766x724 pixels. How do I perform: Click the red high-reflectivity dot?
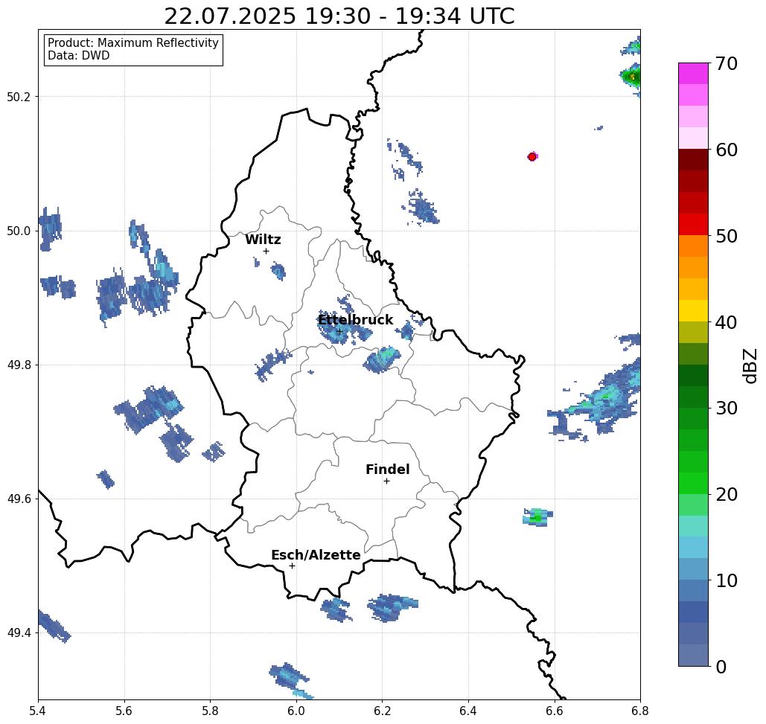pos(532,157)
